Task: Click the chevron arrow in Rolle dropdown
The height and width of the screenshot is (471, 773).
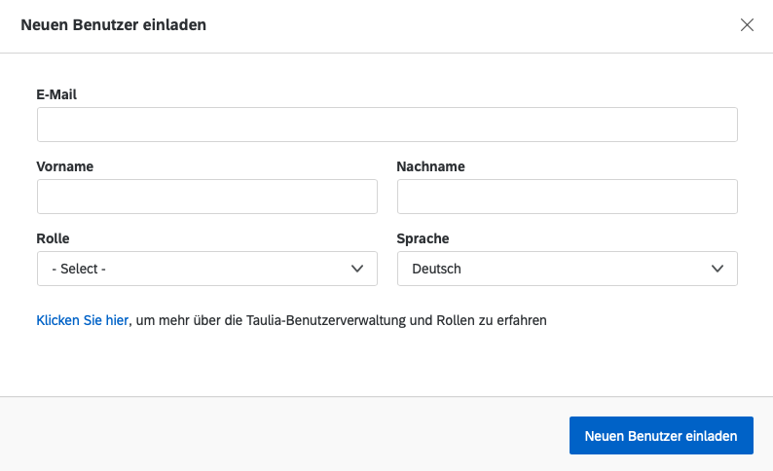Action: tap(357, 269)
